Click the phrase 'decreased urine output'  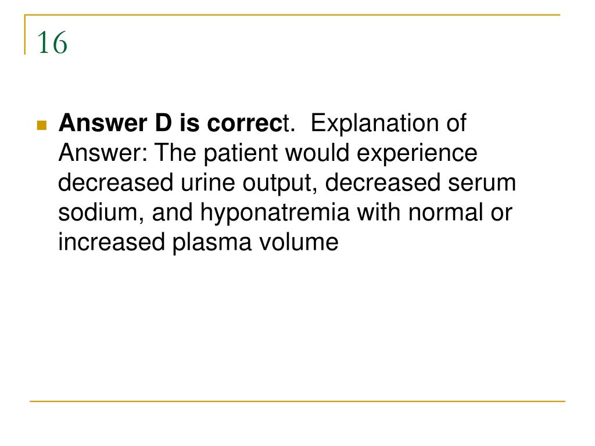coord(188,182)
